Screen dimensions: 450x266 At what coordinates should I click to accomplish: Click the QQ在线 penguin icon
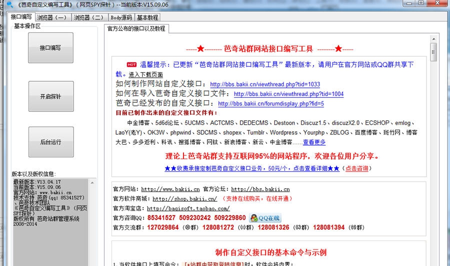coord(265,218)
